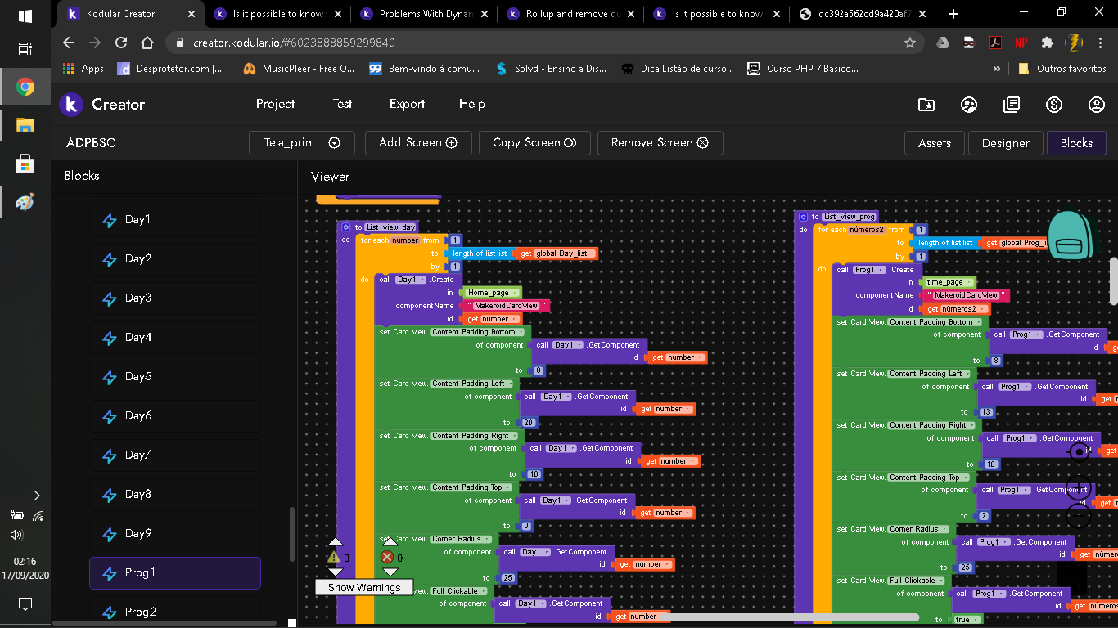Open a new Chrome tab
The image size is (1118, 628).
[x=953, y=14]
